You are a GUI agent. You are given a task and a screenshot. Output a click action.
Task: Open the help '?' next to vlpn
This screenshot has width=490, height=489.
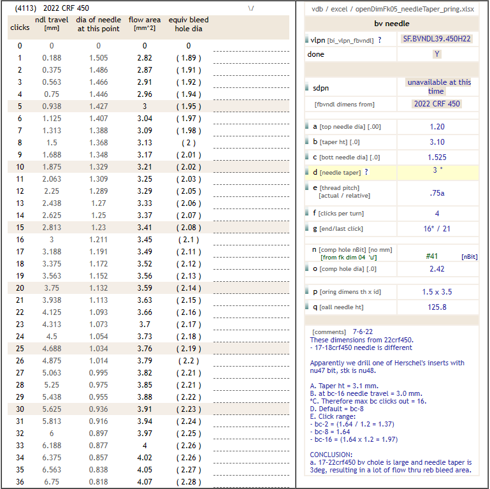pyautogui.click(x=380, y=40)
